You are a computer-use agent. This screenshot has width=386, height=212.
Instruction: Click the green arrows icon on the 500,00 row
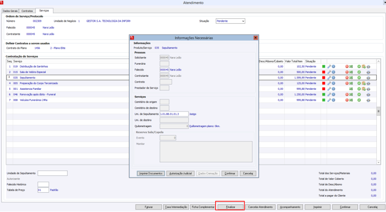pyautogui.click(x=351, y=72)
